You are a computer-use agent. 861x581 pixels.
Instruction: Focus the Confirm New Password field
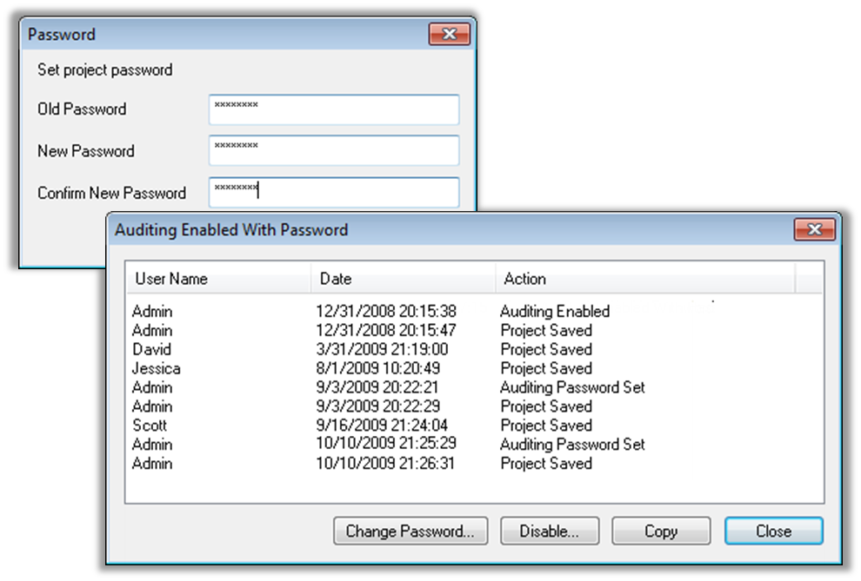pyautogui.click(x=333, y=192)
